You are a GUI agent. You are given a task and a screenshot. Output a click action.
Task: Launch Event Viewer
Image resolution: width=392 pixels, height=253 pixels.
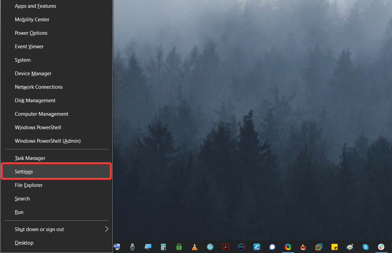click(56, 47)
